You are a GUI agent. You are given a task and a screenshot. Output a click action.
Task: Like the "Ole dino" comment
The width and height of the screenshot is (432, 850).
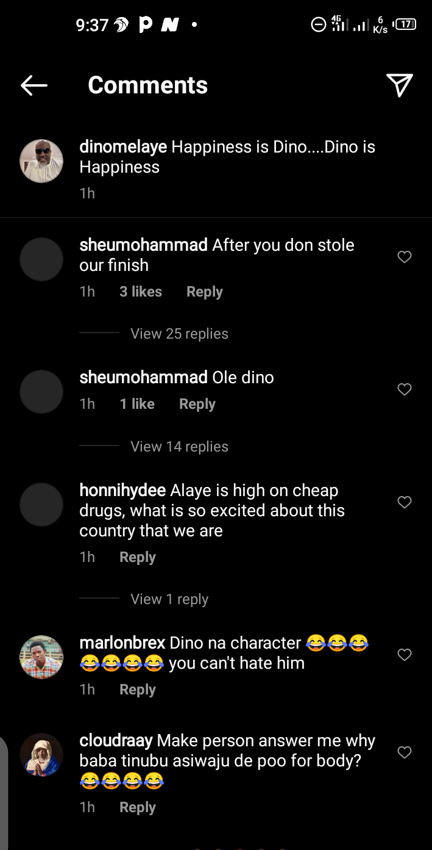click(405, 389)
